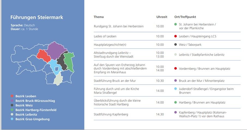Screen dimensions: 247x130
Task: Click 'Judendorf-Straßengel / Eingangstor beim Brunnen' text
Action: (x=206, y=91)
